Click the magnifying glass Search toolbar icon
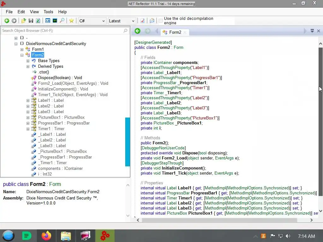 (x=62, y=20)
